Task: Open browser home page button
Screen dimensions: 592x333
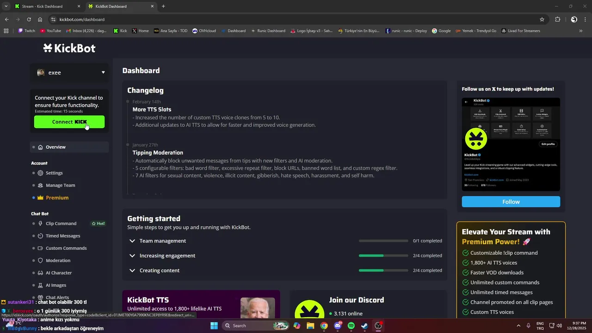Action: coord(40,19)
